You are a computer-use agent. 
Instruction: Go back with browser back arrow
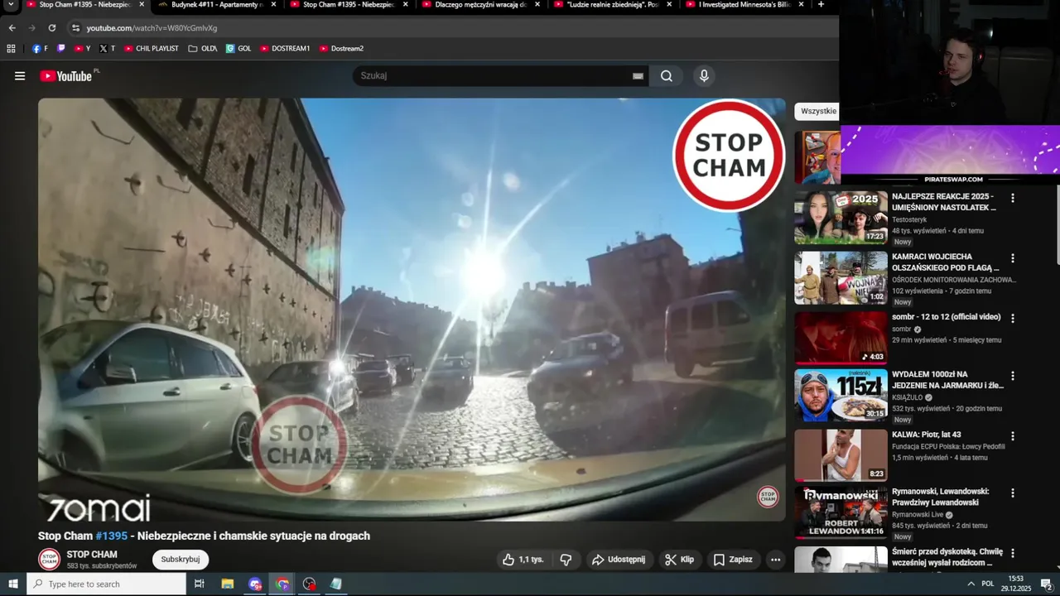point(12,27)
